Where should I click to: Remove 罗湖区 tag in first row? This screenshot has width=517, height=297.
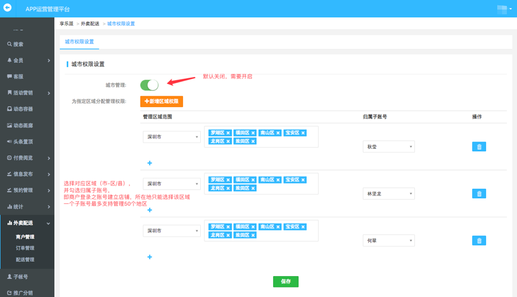pyautogui.click(x=228, y=133)
